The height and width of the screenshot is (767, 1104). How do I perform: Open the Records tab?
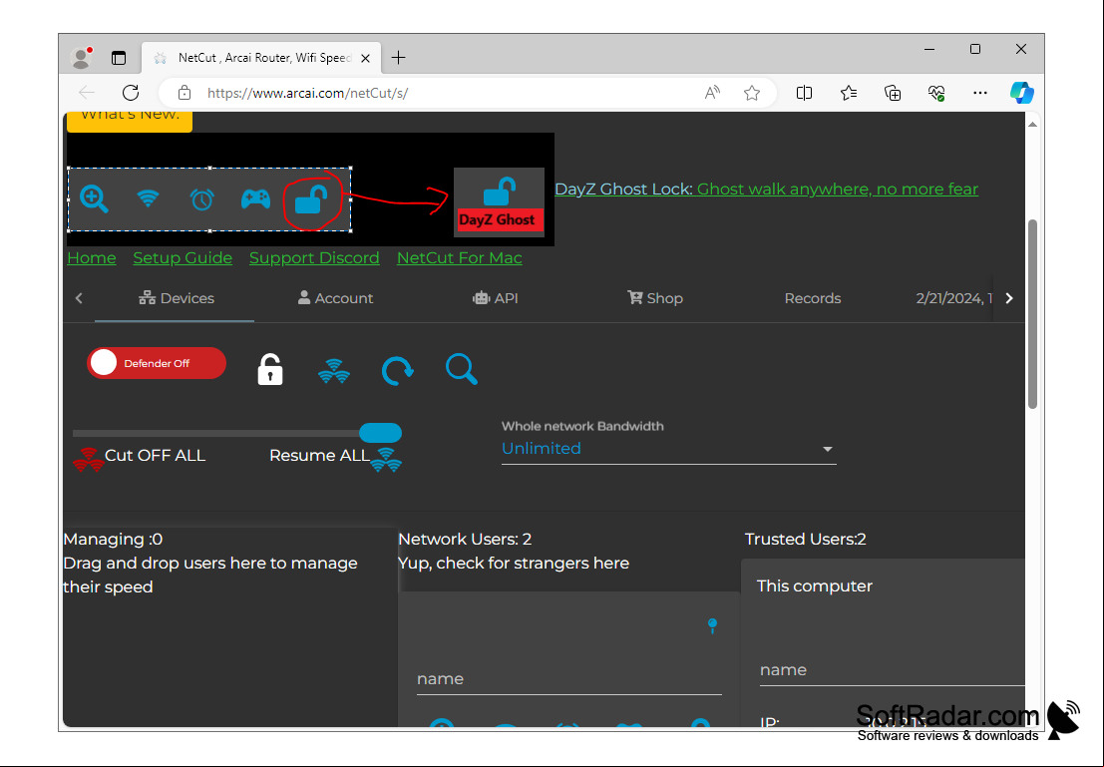tap(813, 298)
